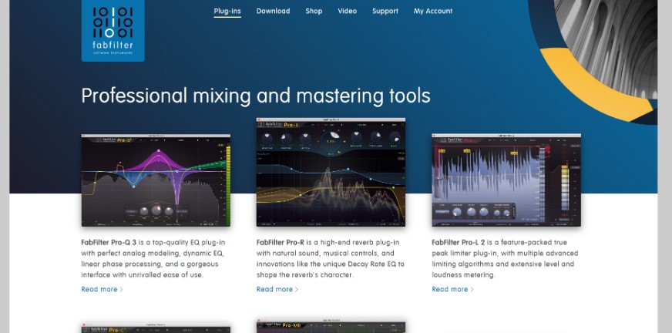Open the Pro-Q 3 screenshot thumbnail

156,180
